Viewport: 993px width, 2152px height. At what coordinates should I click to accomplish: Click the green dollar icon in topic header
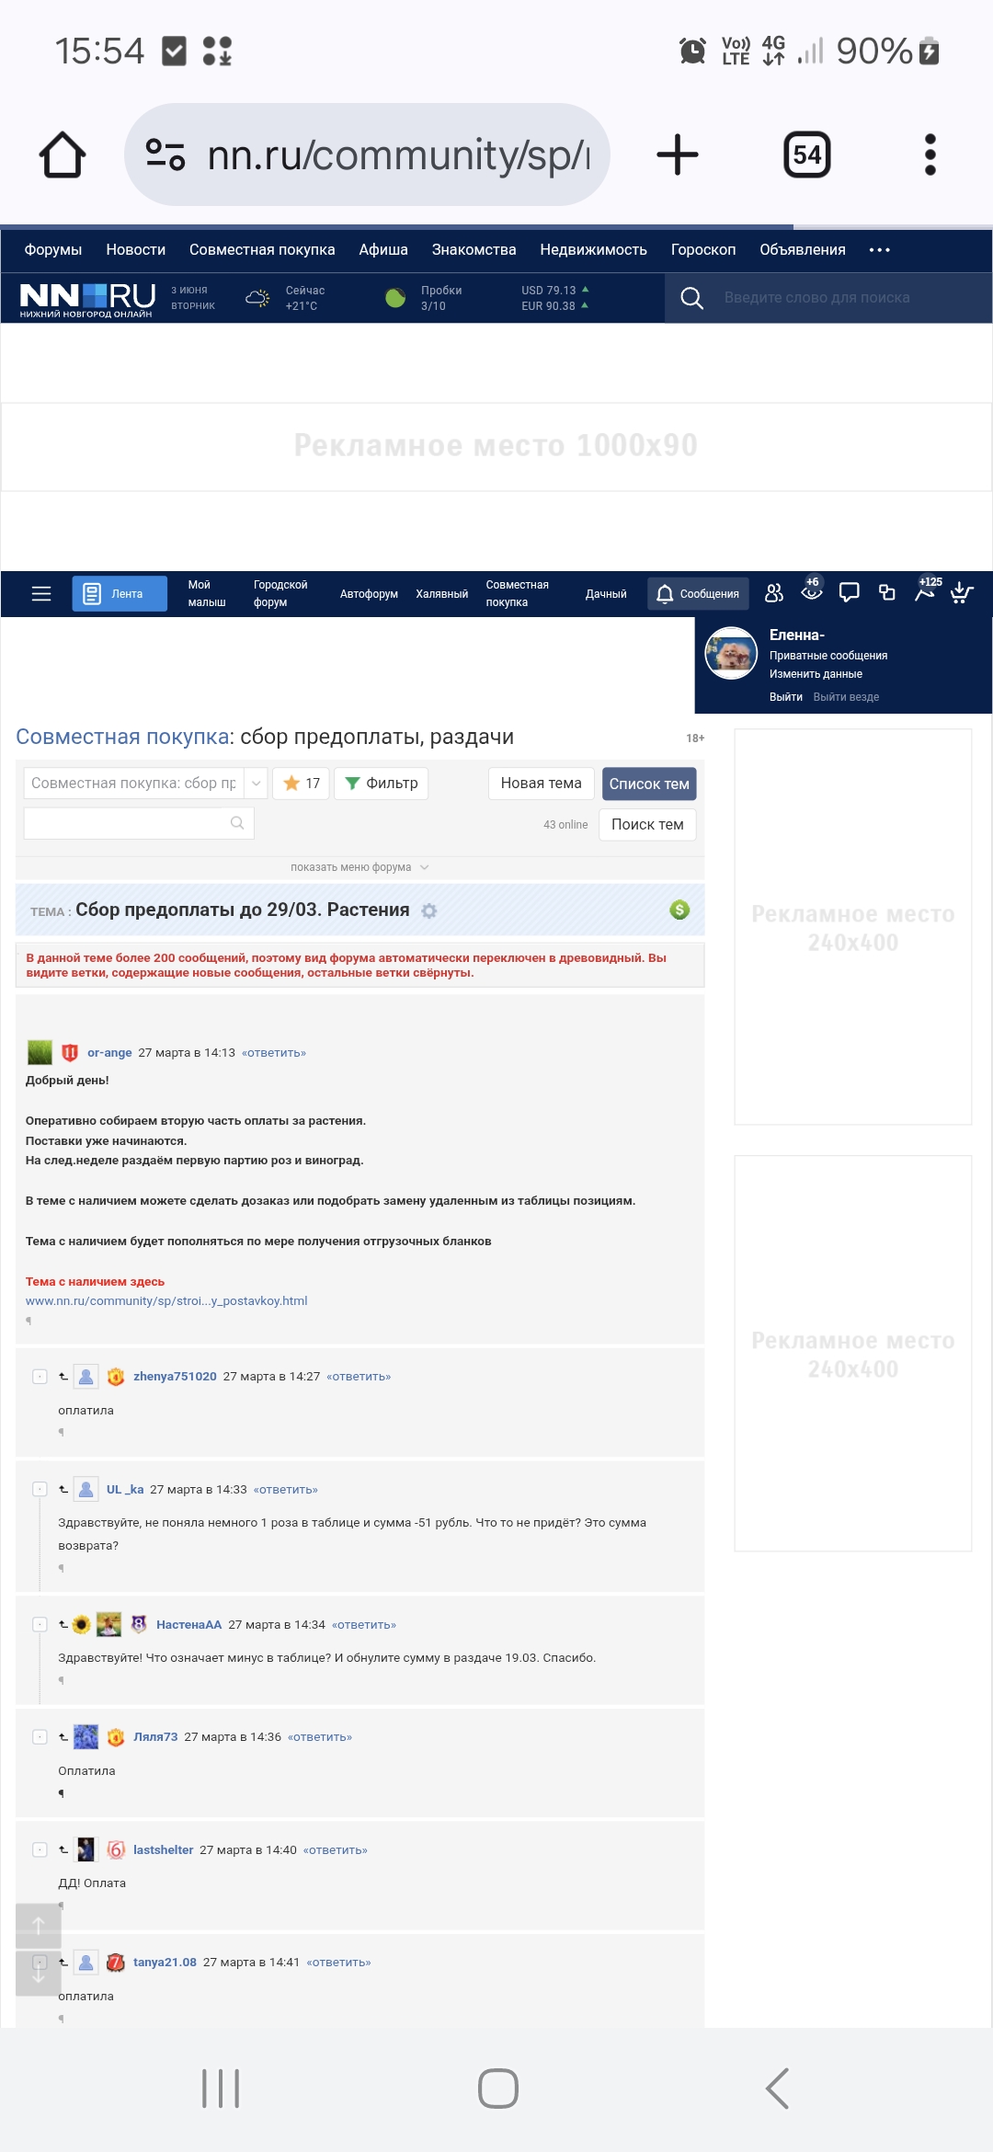tap(679, 910)
